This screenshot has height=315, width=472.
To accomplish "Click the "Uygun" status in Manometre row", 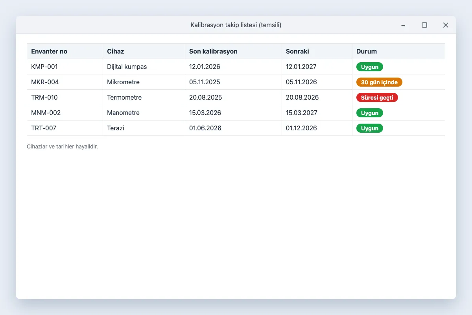I will (x=370, y=113).
